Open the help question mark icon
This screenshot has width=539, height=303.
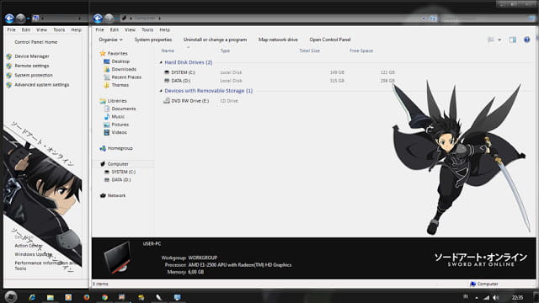click(x=526, y=40)
